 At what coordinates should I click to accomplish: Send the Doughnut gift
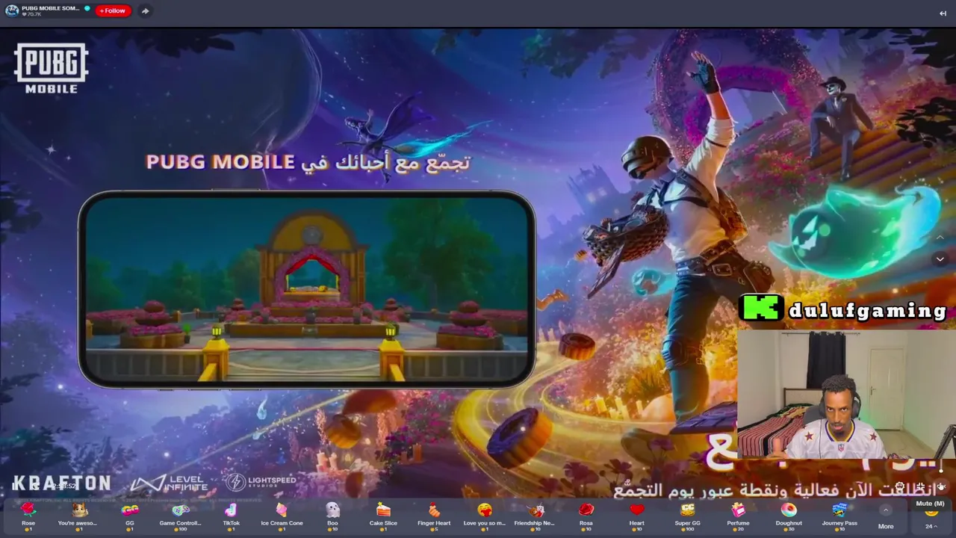(789, 516)
